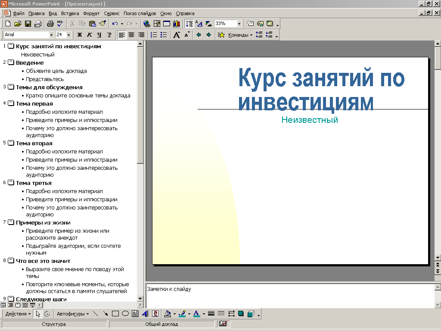Image resolution: width=441 pixels, height=331 pixels.
Task: Paste with the clipboard icon
Action: click(x=92, y=24)
